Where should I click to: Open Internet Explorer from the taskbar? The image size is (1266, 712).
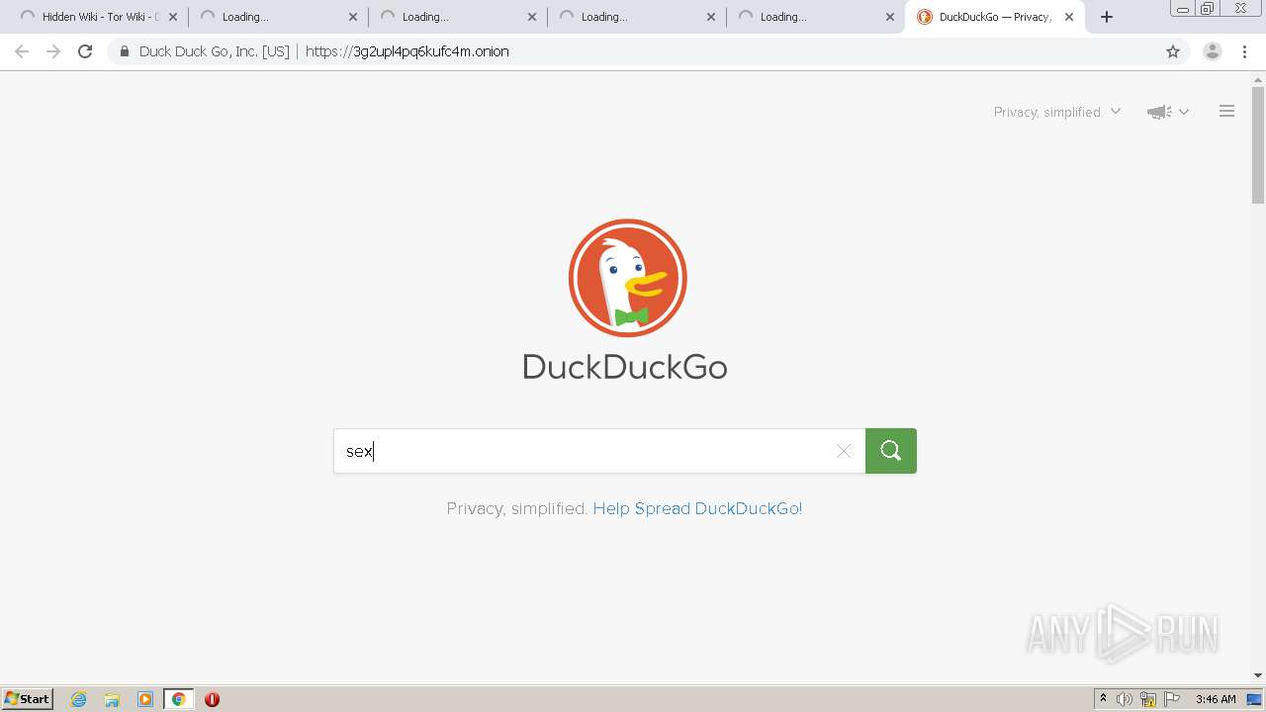pyautogui.click(x=79, y=699)
